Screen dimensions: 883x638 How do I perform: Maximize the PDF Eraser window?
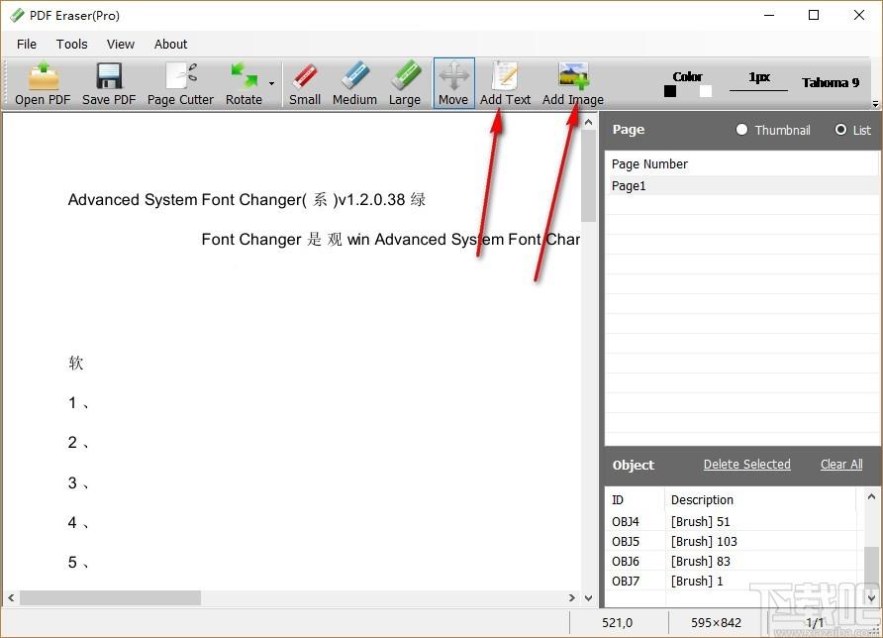(x=814, y=15)
